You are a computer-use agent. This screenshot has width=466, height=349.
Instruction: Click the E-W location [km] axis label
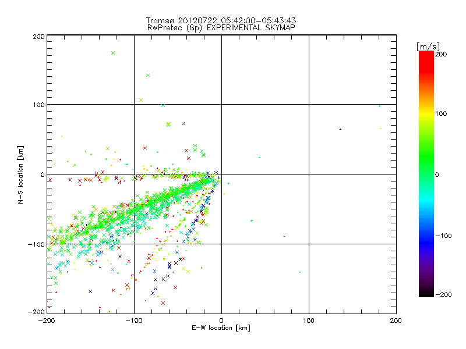point(221,329)
